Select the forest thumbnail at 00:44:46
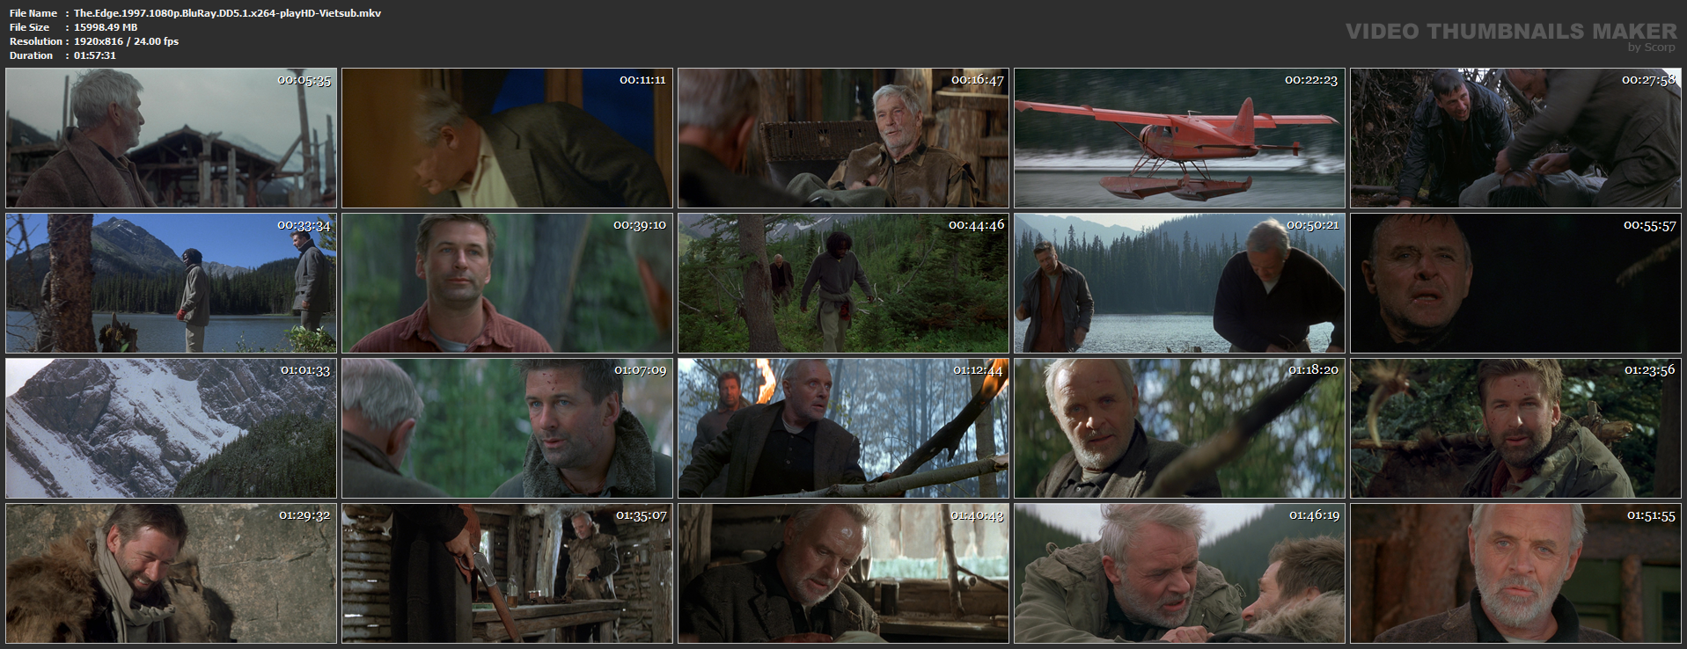 [843, 283]
